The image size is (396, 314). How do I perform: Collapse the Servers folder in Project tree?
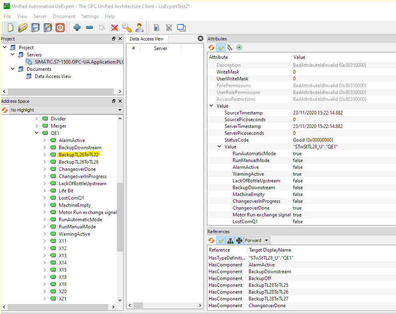pyautogui.click(x=13, y=54)
